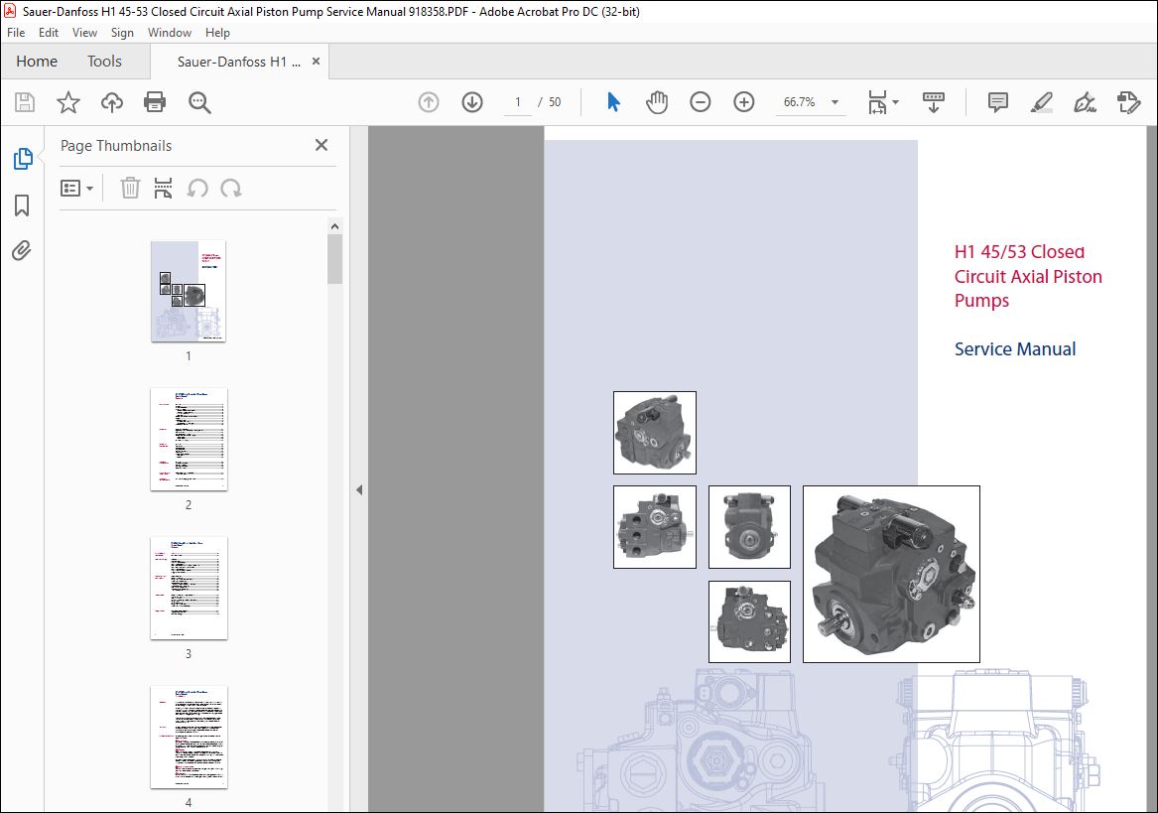Click 'H1 45/53 Closed' heading text

click(1019, 252)
